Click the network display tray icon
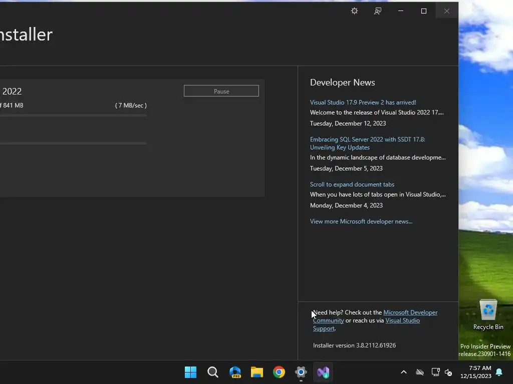Screen dimensions: 513x384 [x=435, y=372]
